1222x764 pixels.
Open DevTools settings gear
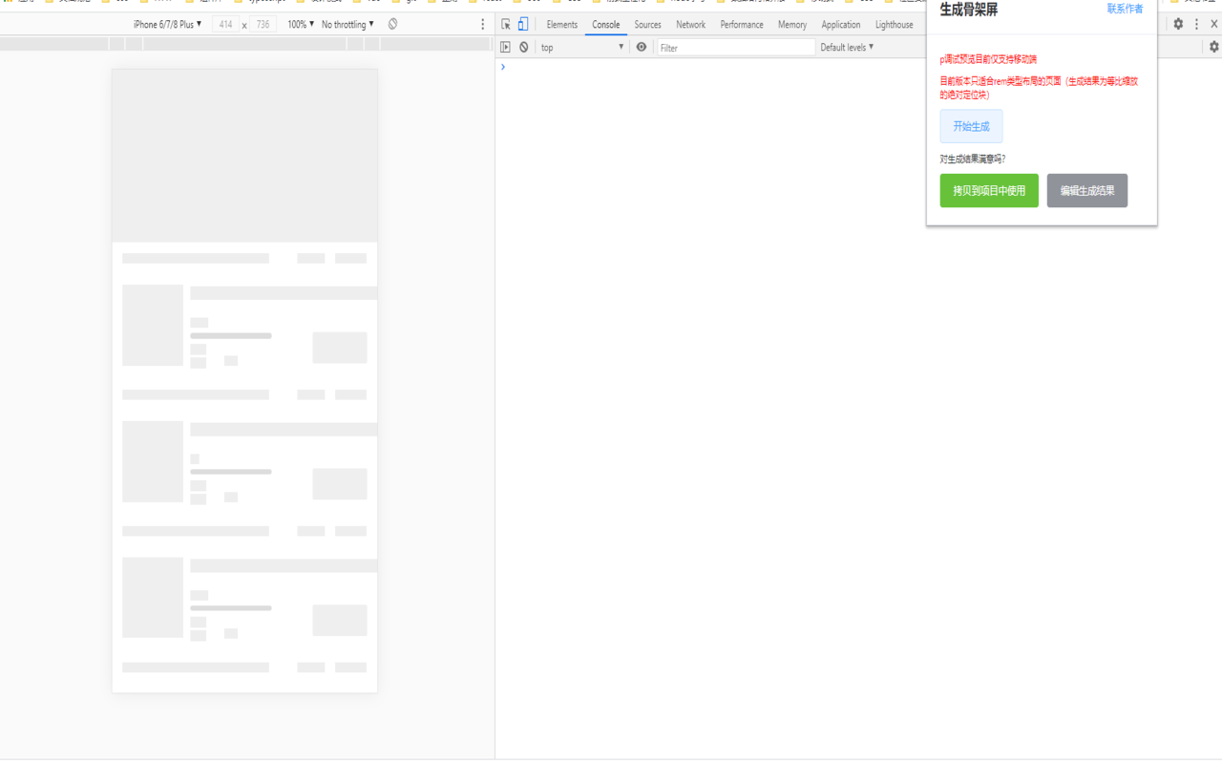(1178, 24)
